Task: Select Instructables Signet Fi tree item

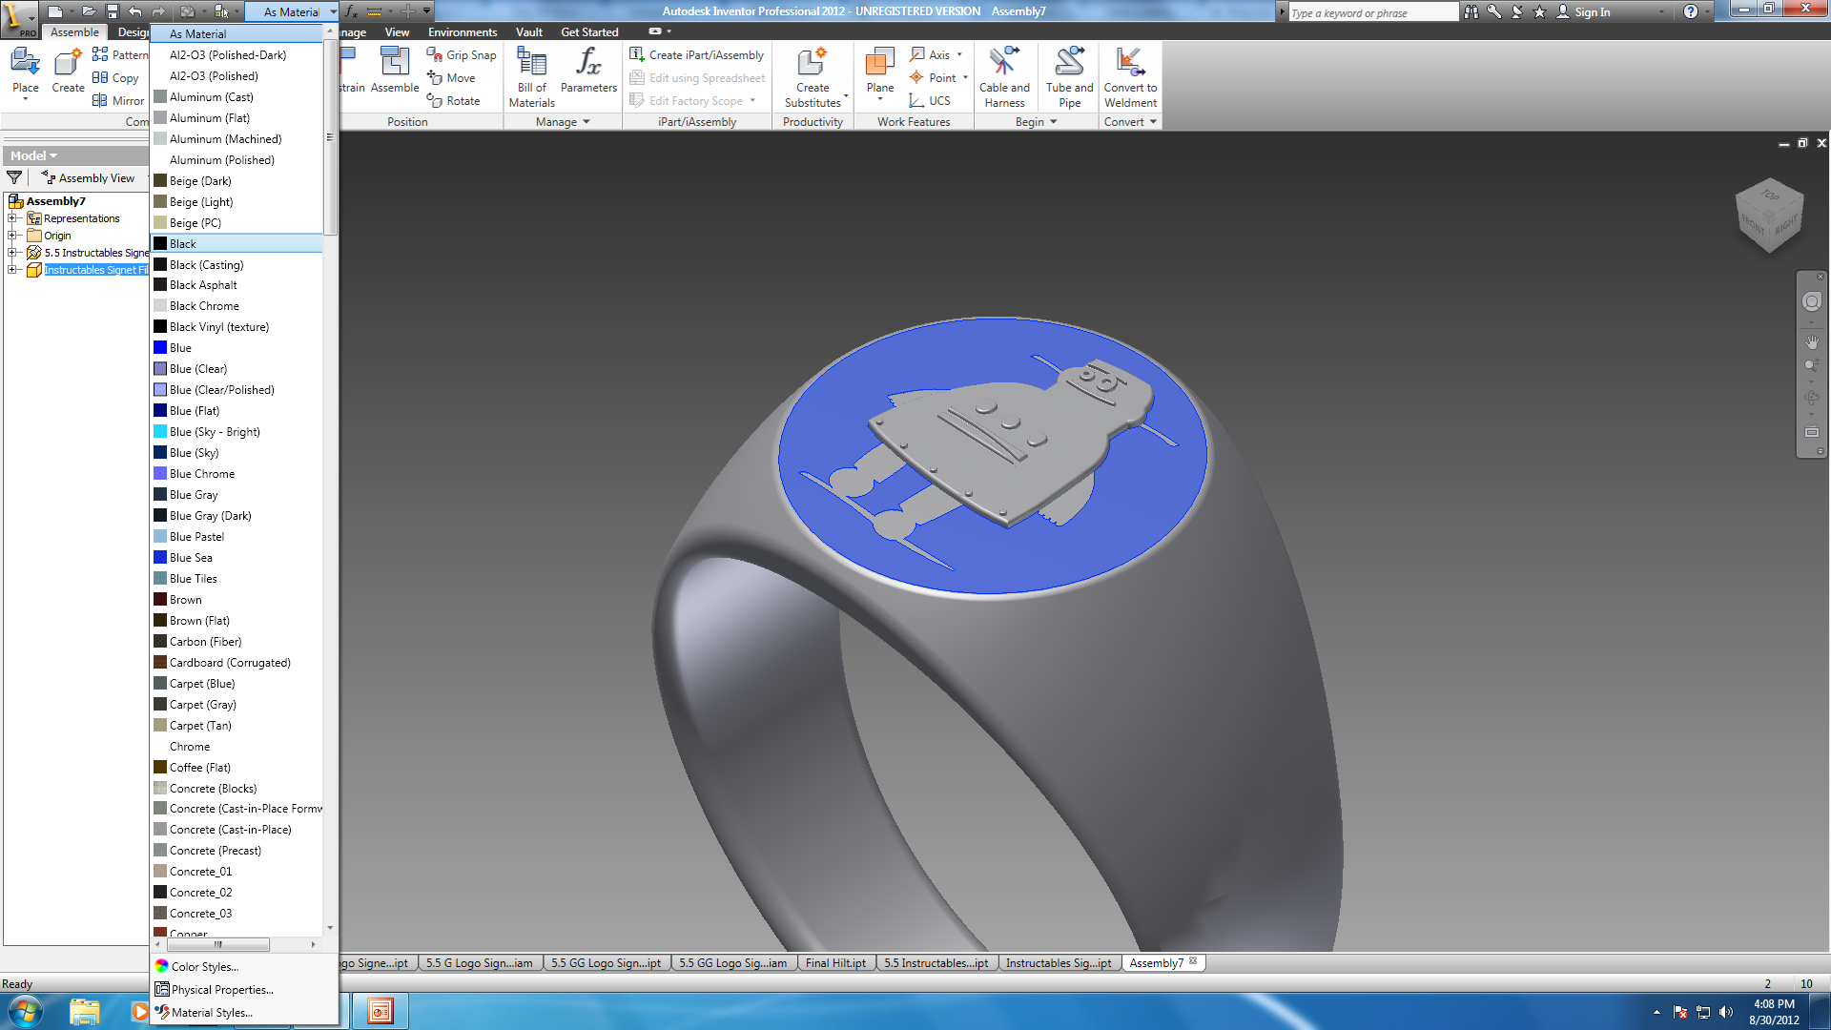Action: coord(95,270)
